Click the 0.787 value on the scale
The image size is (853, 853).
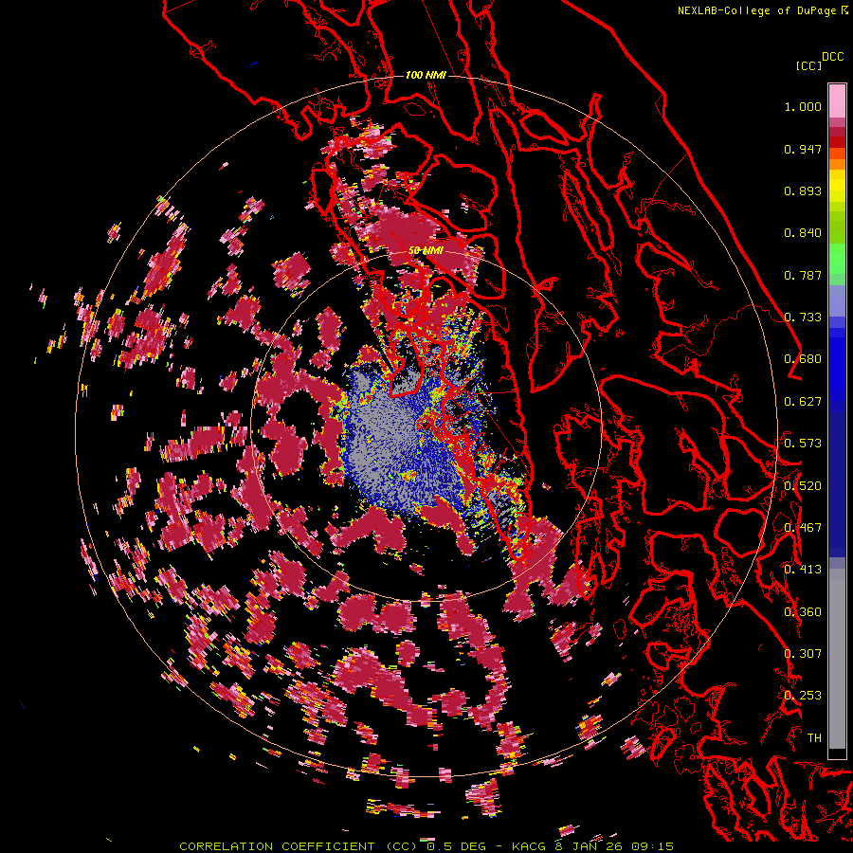click(803, 275)
